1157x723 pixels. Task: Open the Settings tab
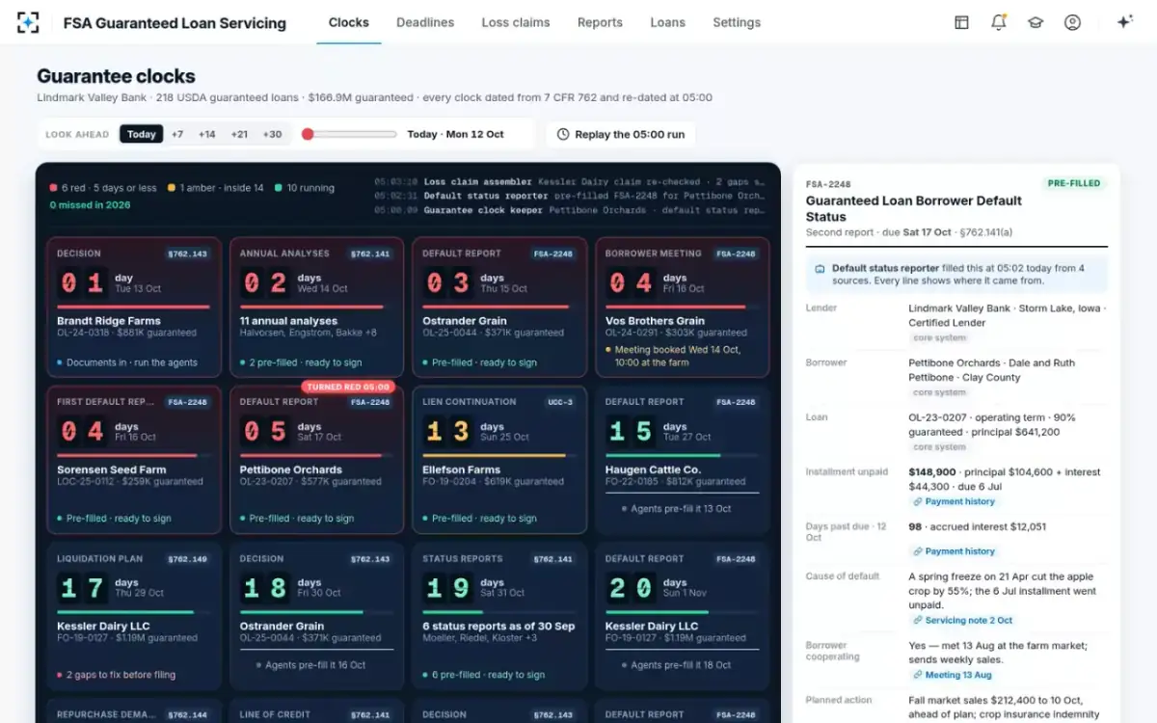coord(737,22)
